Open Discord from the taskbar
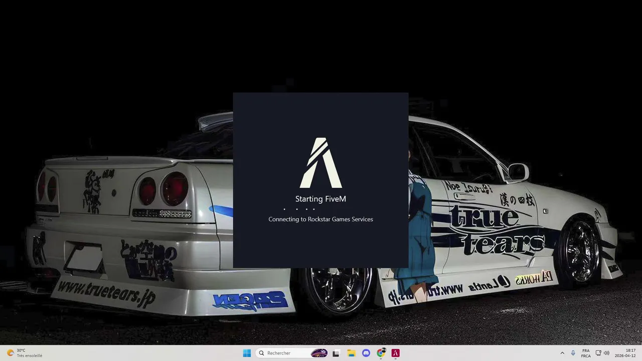Screen dimensions: 642x361 coord(366,353)
